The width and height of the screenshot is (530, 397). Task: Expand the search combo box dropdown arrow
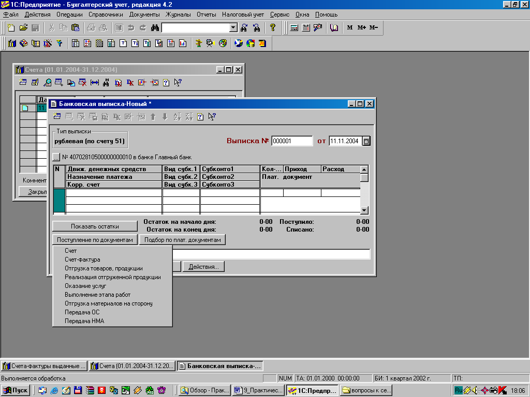[x=233, y=28]
